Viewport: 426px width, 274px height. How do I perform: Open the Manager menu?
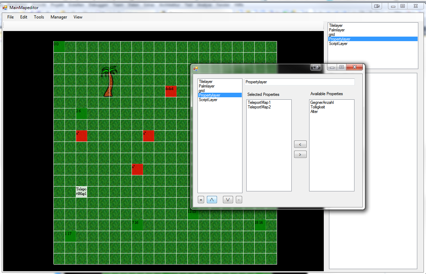coord(59,17)
